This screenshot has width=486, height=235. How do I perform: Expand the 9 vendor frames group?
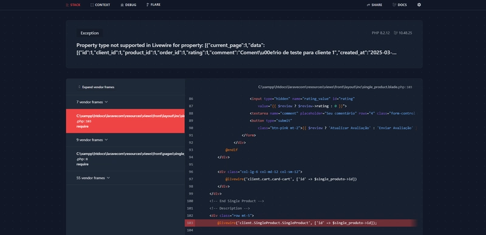[x=92, y=140]
